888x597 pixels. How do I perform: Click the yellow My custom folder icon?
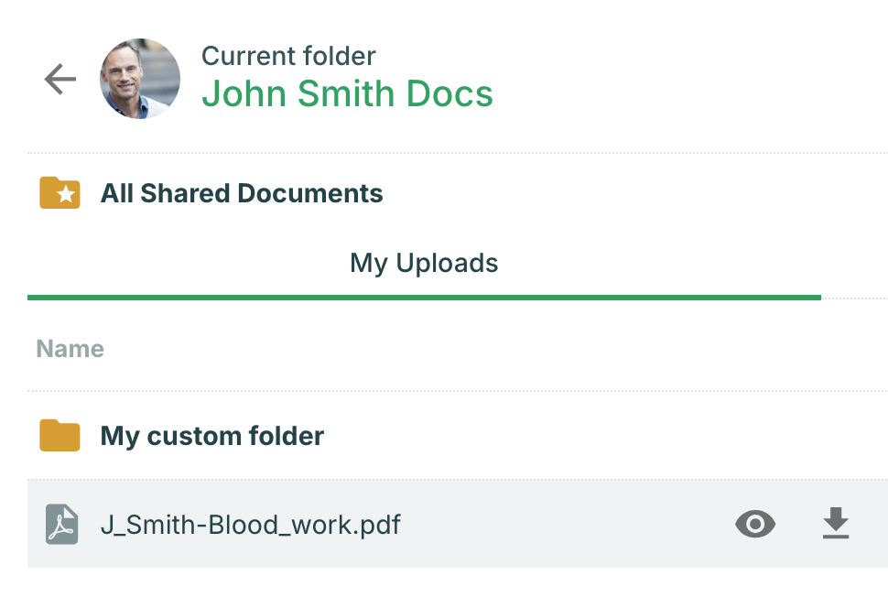click(60, 436)
